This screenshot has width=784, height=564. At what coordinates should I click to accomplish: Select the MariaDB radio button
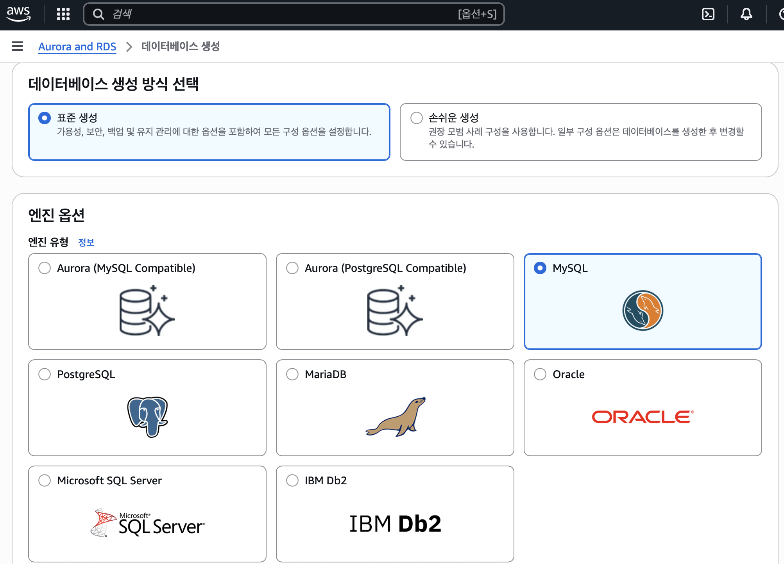pos(292,374)
